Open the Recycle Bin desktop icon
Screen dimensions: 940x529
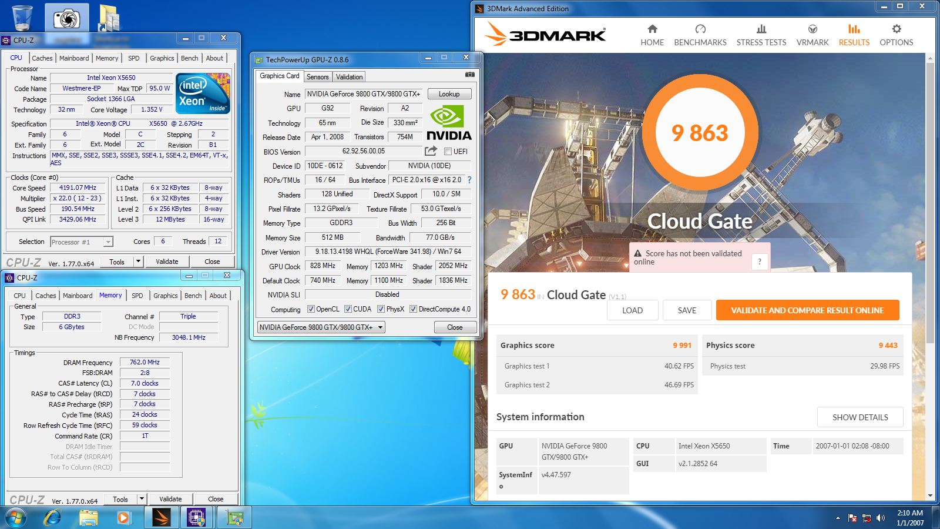[x=22, y=17]
